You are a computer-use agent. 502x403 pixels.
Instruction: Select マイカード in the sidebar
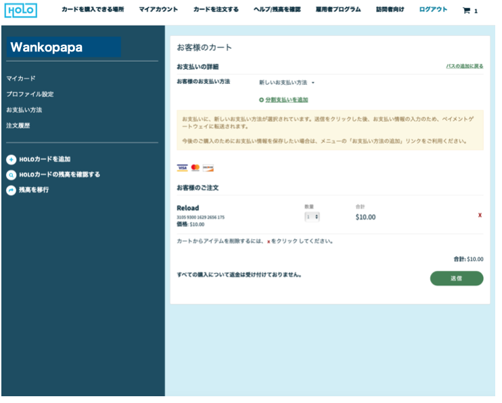(x=21, y=79)
